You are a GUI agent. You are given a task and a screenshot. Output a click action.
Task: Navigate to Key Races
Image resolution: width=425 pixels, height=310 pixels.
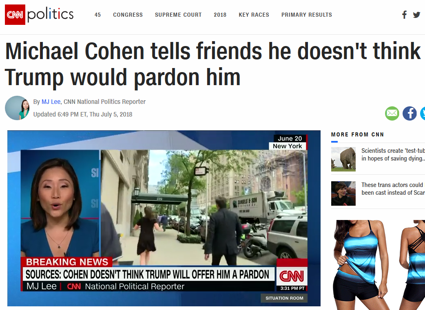254,15
